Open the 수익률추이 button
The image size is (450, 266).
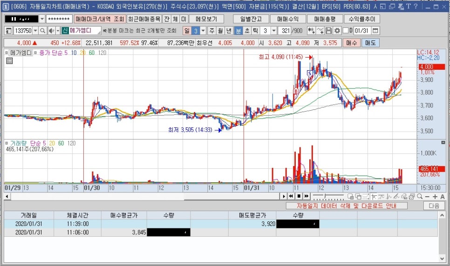point(362,19)
